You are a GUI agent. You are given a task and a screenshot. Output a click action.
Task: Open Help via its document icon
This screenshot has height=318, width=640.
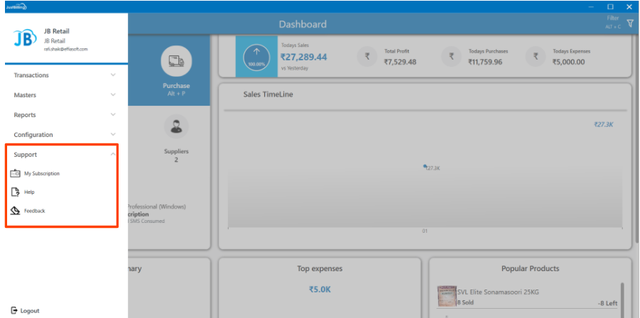15,192
